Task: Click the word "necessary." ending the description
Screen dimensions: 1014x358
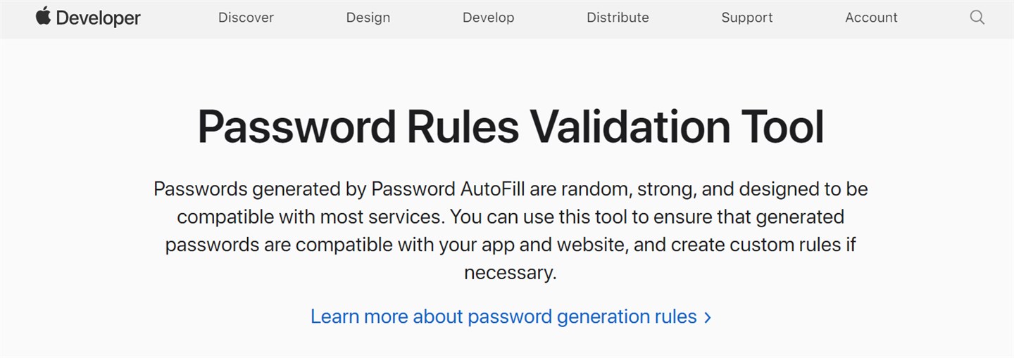Action: [511, 272]
